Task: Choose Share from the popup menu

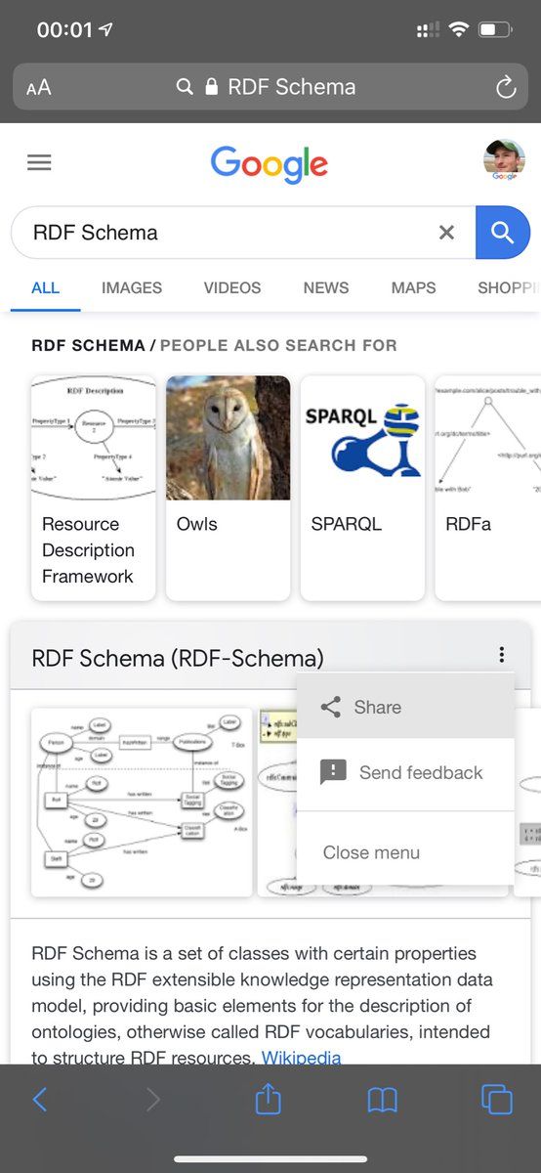Action: click(x=405, y=707)
